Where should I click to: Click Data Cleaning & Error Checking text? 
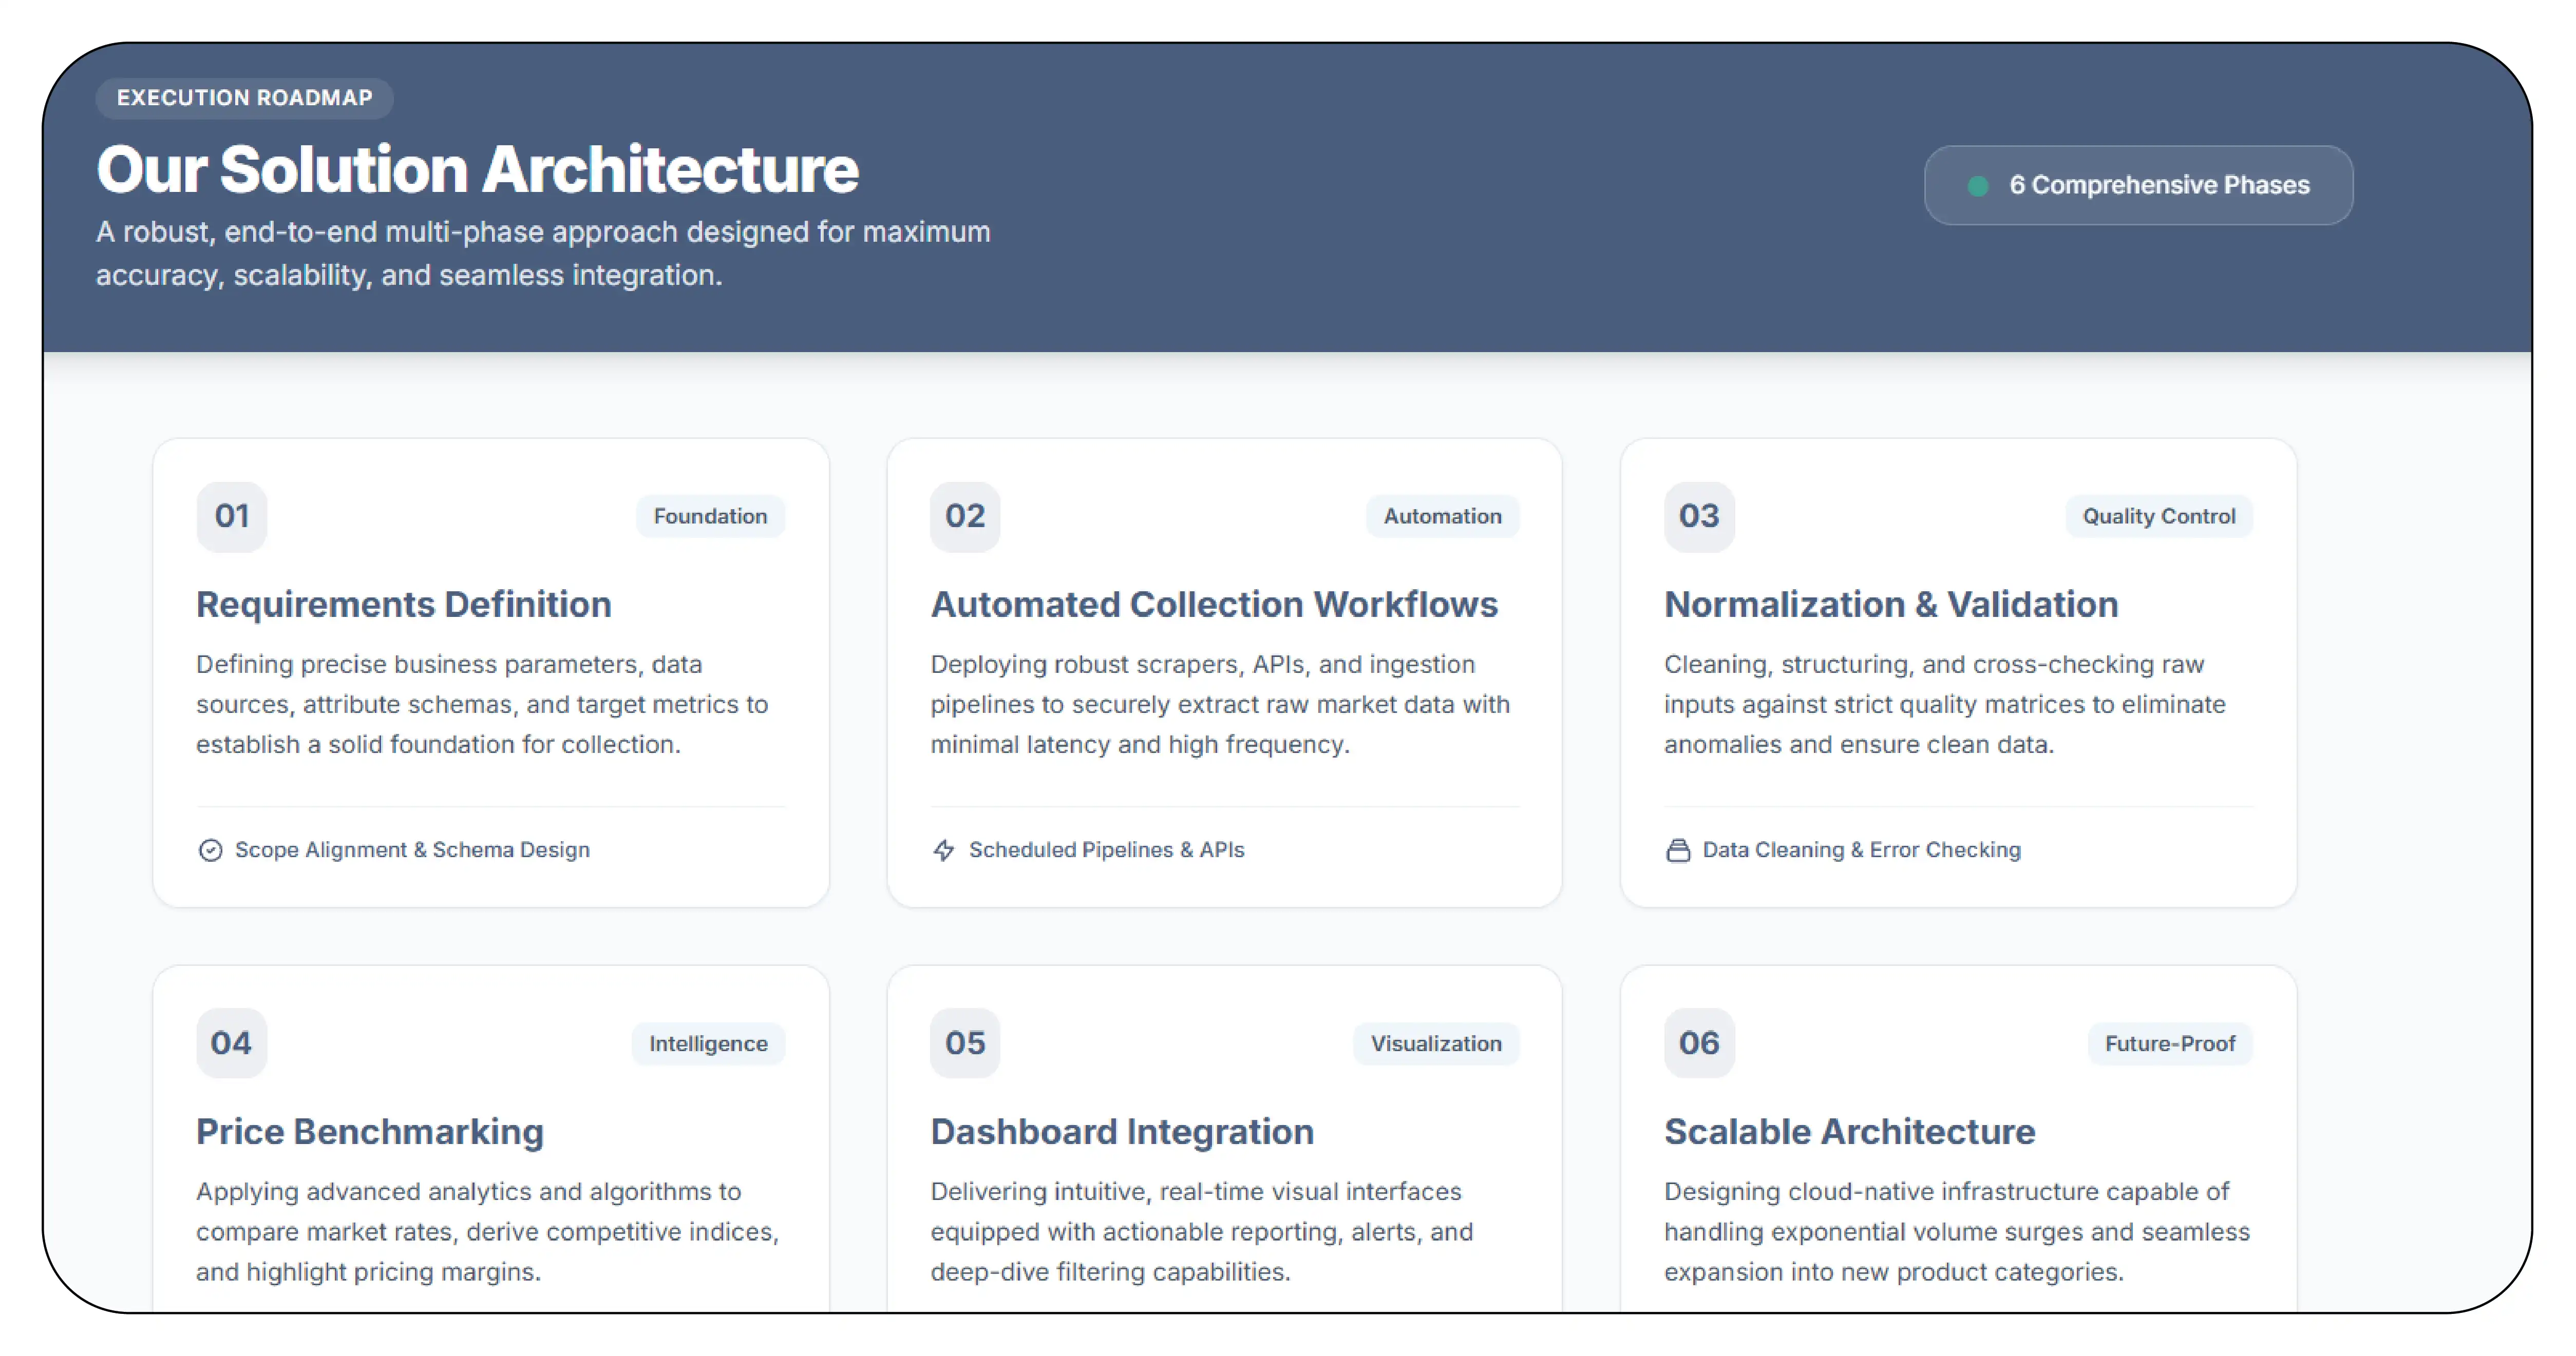[x=1861, y=850]
